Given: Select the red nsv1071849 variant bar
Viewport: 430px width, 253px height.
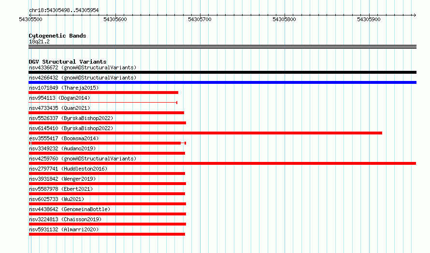Looking at the screenshot, I should (x=103, y=93).
